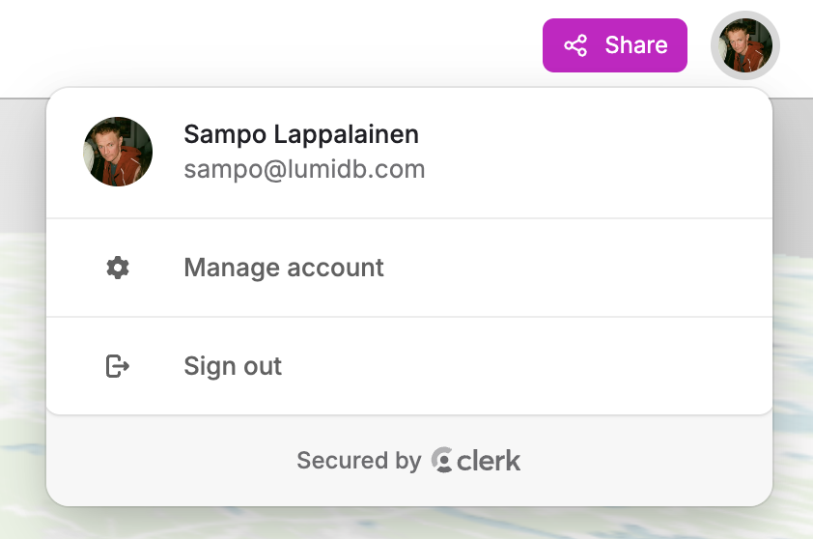Choose the Sign out menu item
813x539 pixels.
click(x=233, y=366)
